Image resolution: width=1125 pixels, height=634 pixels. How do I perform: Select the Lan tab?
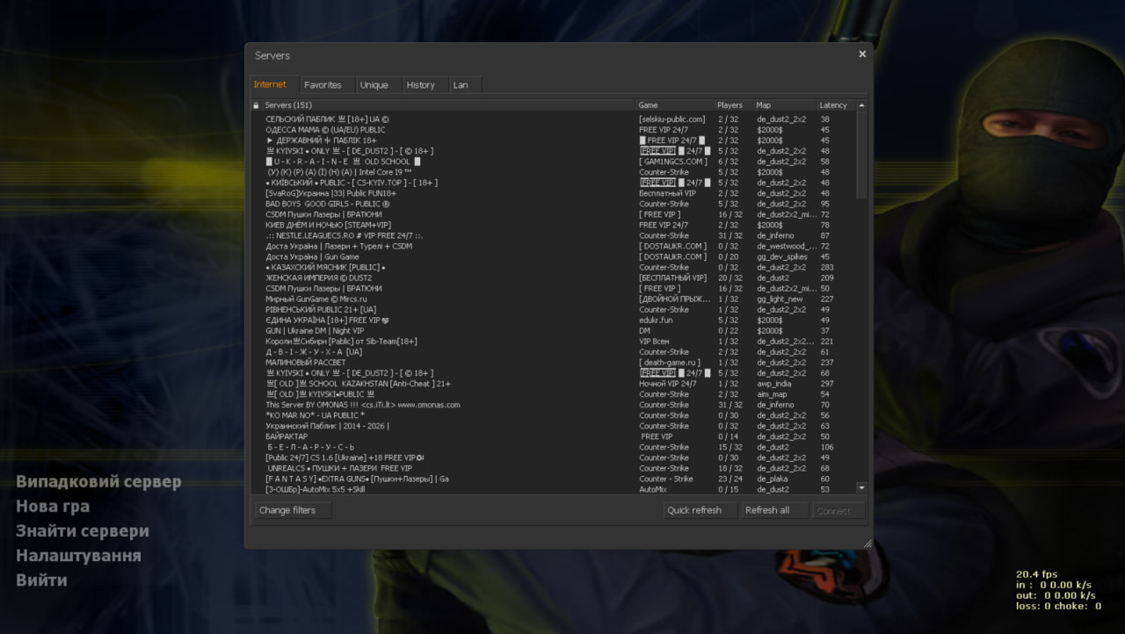(x=461, y=85)
